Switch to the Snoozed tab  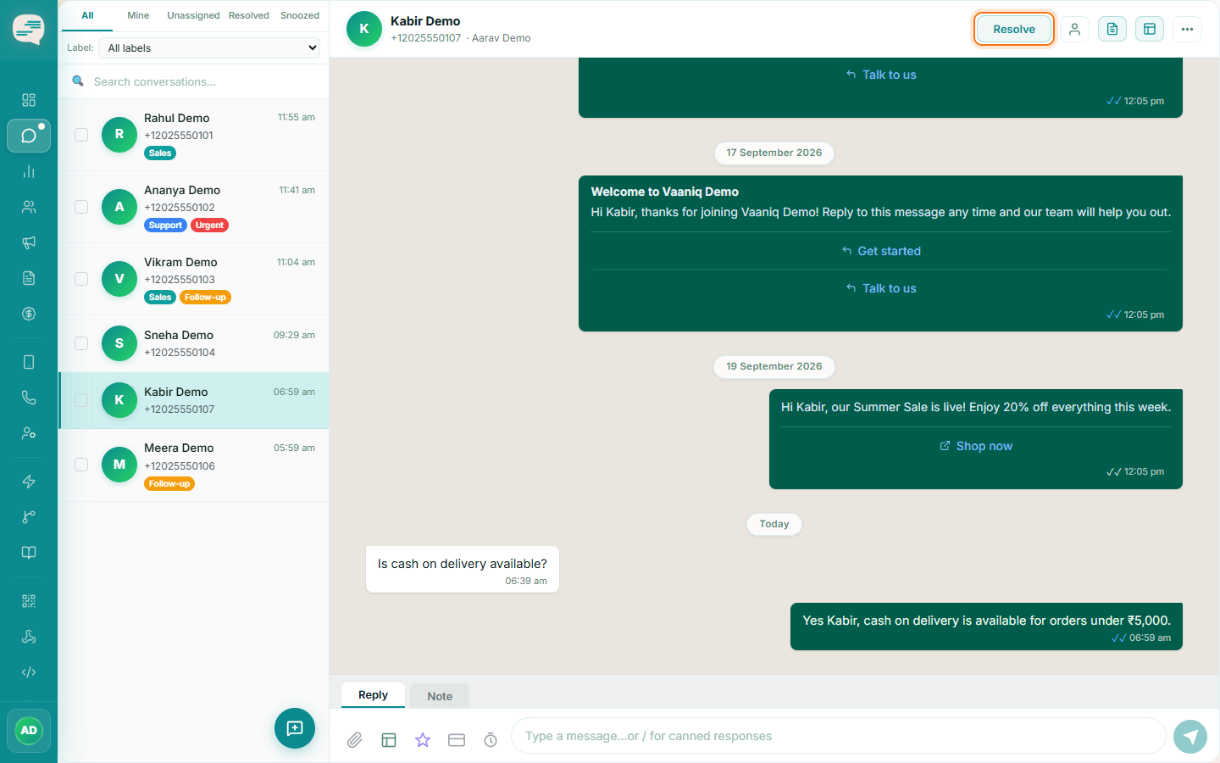300,15
